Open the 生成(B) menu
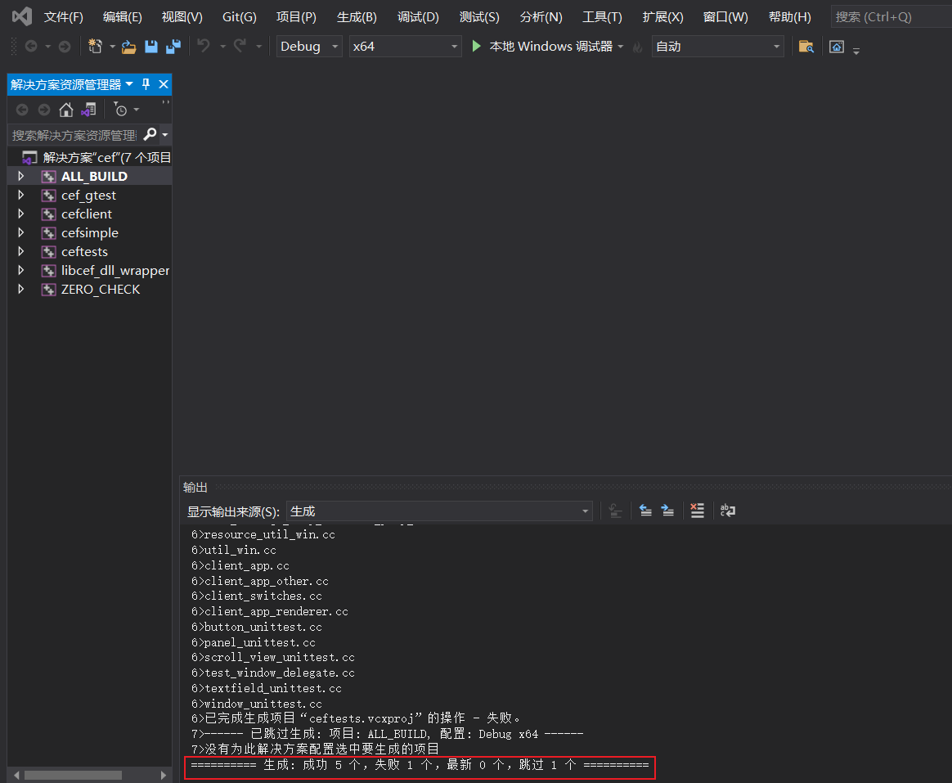 [x=356, y=16]
